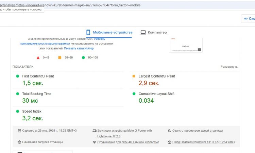The image size is (255, 153).
Task: Click the Total Blocking Time label
Action: click(x=37, y=93)
